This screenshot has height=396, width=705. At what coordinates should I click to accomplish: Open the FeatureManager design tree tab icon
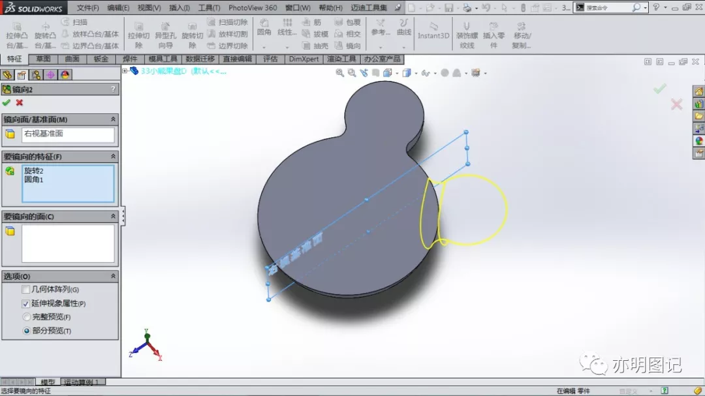pos(7,75)
